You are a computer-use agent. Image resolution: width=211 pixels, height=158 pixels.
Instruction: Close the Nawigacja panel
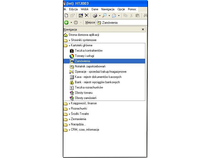143,29
